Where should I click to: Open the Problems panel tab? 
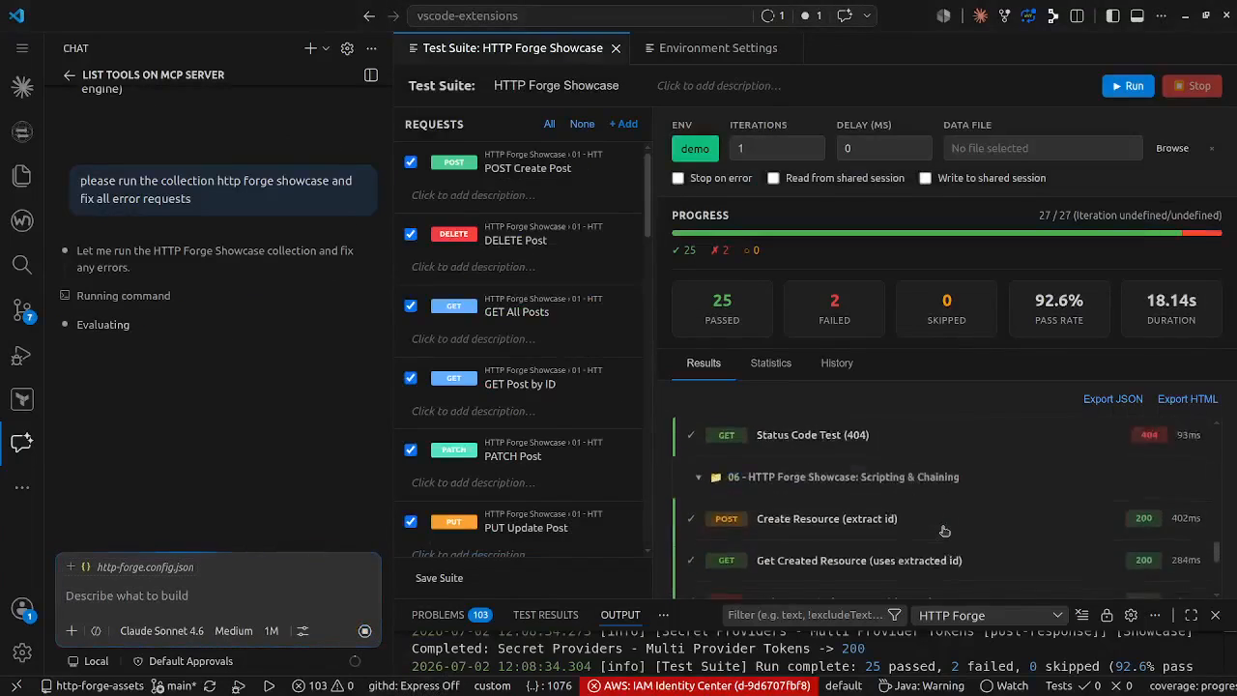(x=450, y=615)
